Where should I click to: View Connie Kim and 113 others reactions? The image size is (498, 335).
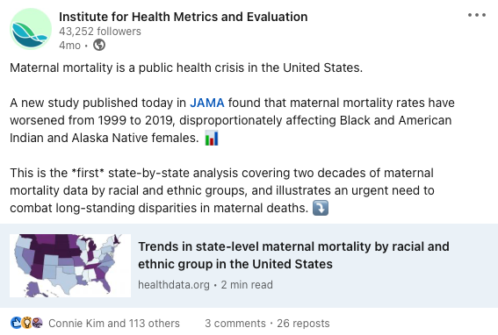114,324
